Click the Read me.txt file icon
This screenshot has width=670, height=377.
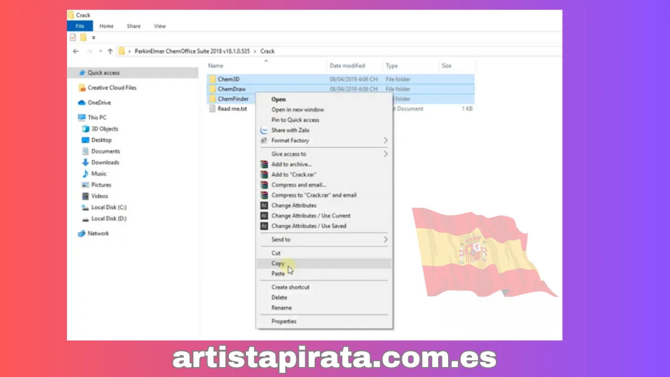(212, 108)
